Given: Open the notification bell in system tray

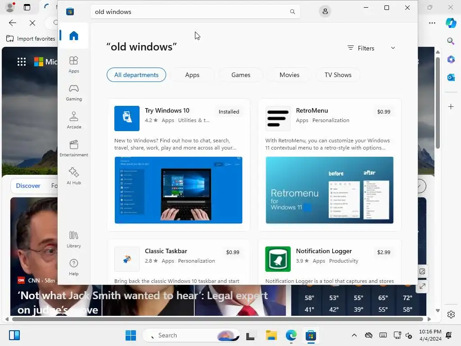Looking at the screenshot, I should (x=449, y=335).
